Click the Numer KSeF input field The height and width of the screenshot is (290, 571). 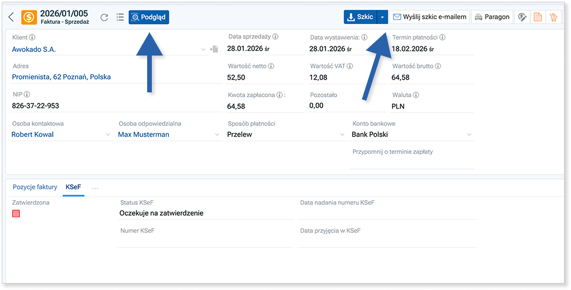click(x=205, y=241)
